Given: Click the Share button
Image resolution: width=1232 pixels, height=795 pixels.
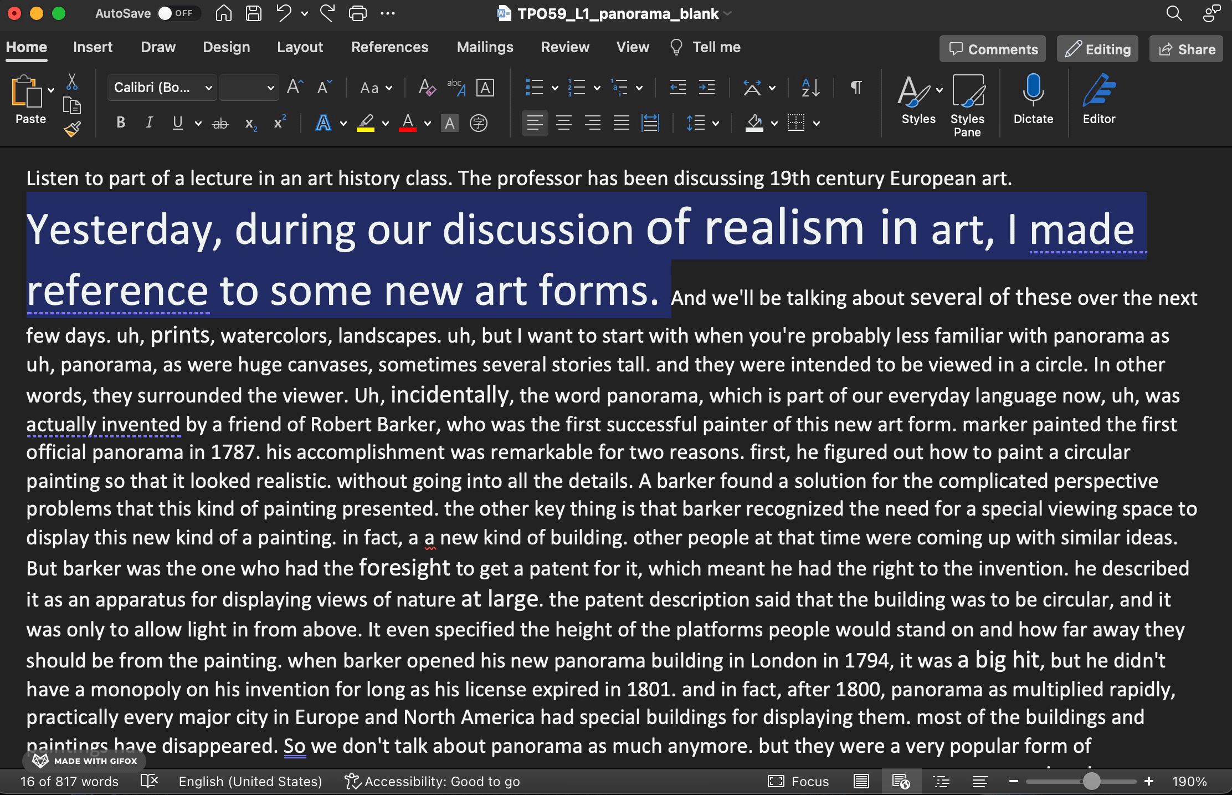Looking at the screenshot, I should click(x=1186, y=49).
